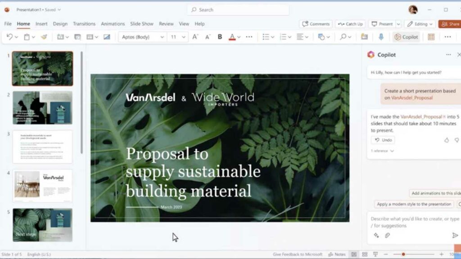The width and height of the screenshot is (461, 259).
Task: Click 'Apply a modern style to the presentation'
Action: (x=414, y=204)
